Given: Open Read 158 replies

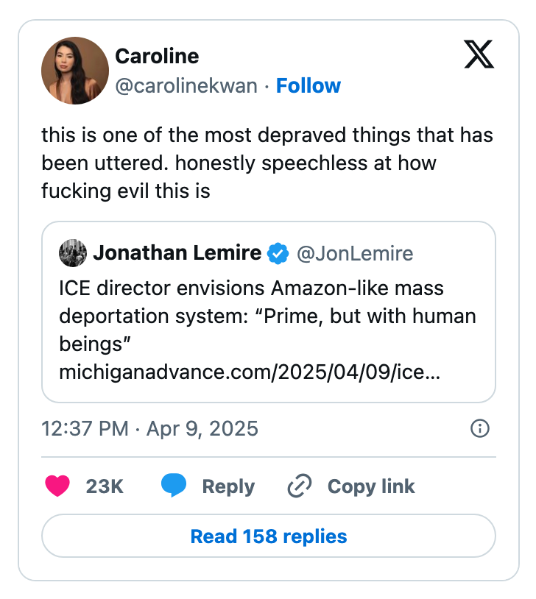Looking at the screenshot, I should click(x=268, y=536).
